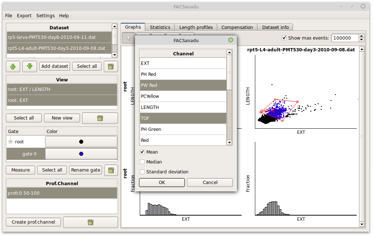
Task: Select gate 0 in the gate tree
Action: [x=29, y=154]
